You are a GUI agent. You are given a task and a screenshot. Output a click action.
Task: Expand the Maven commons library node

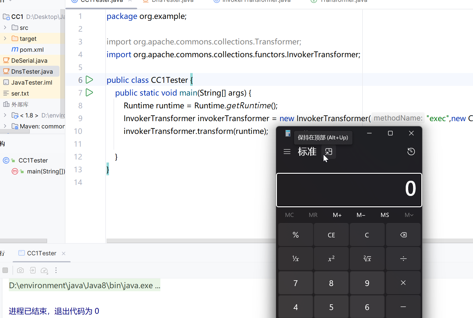pyautogui.click(x=5, y=126)
